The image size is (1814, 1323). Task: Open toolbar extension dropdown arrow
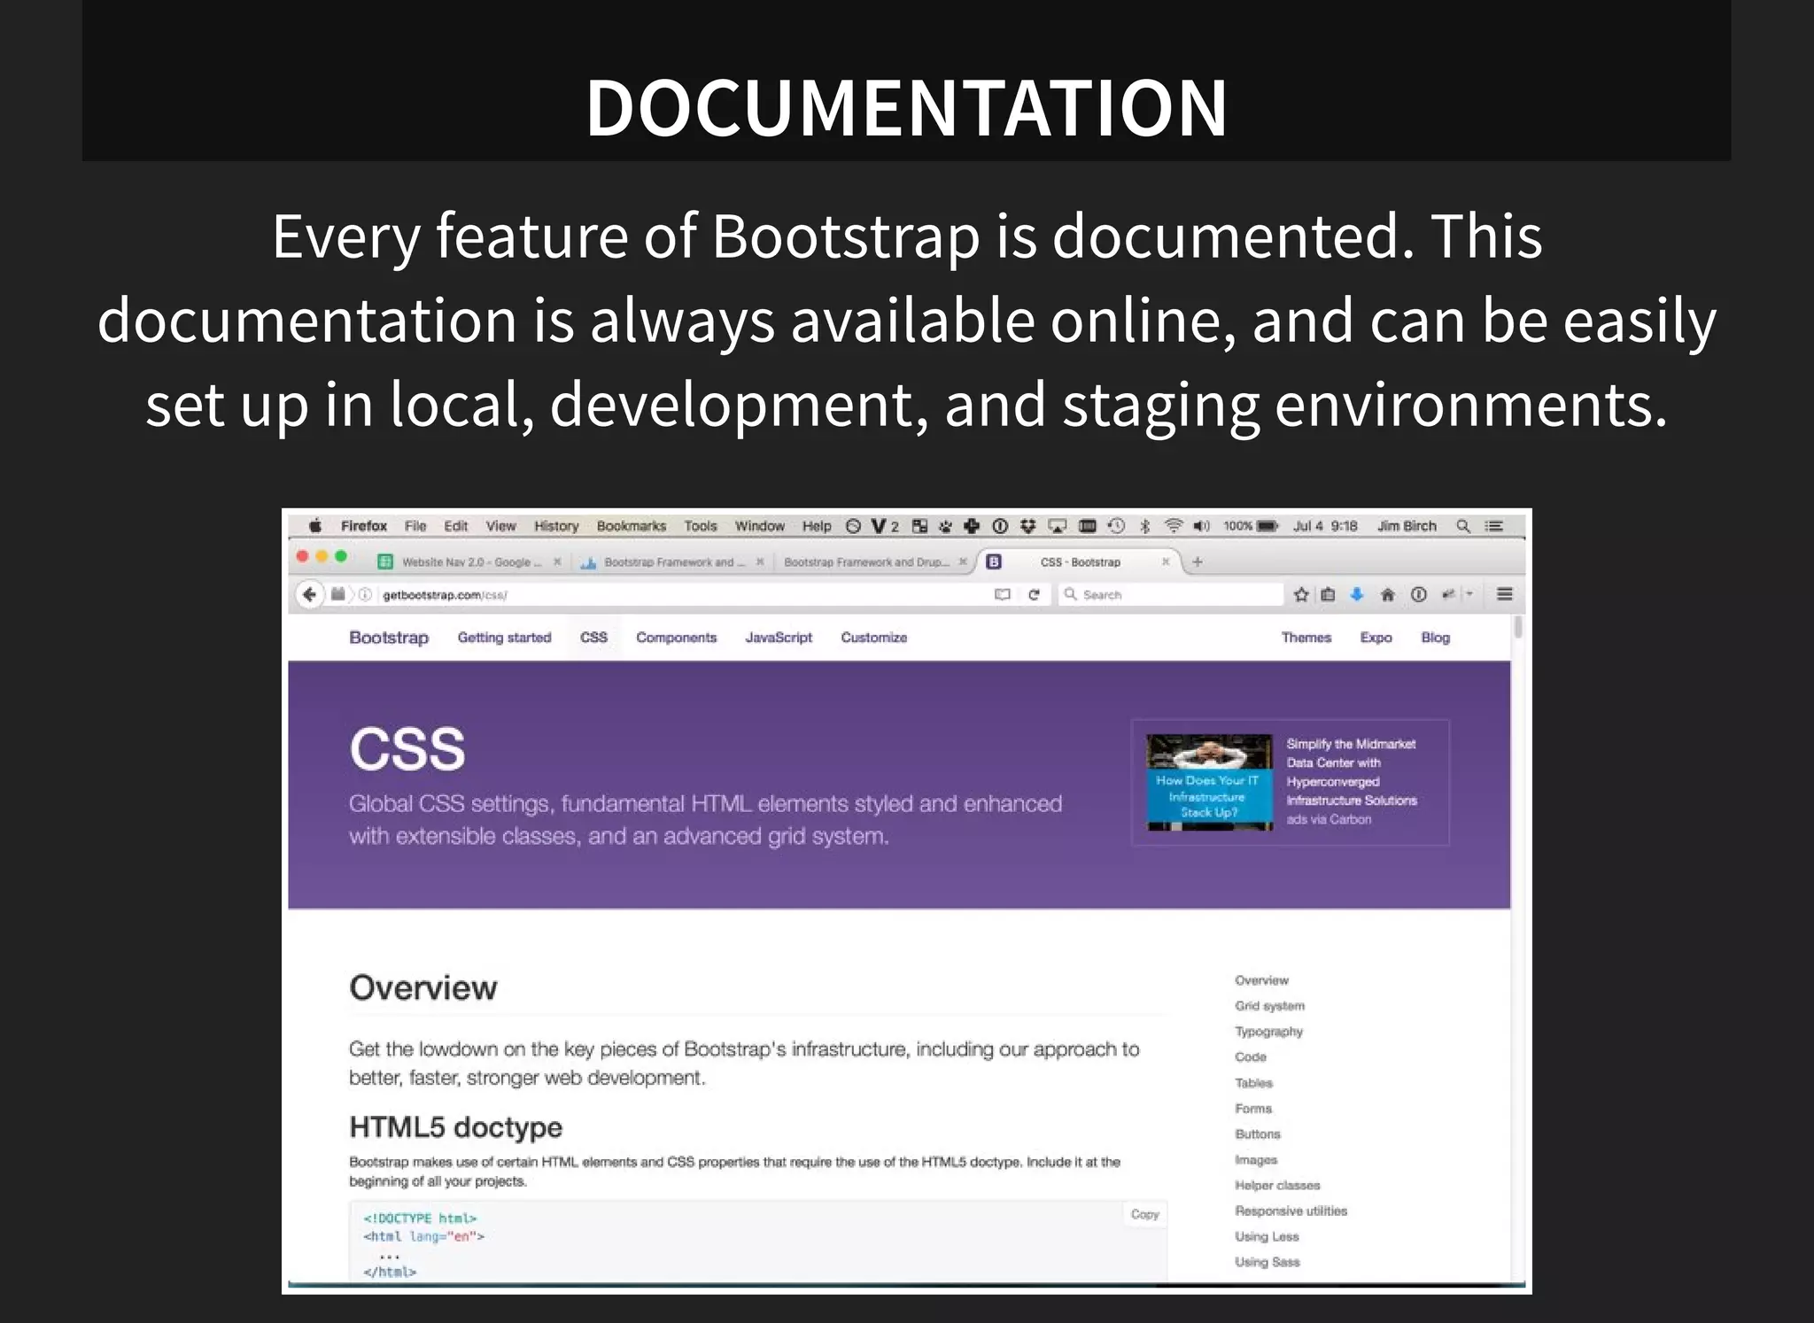[x=1469, y=594]
